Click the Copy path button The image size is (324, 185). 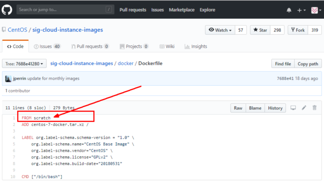308,64
